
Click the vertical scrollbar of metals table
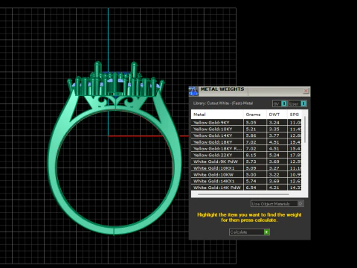point(305,130)
